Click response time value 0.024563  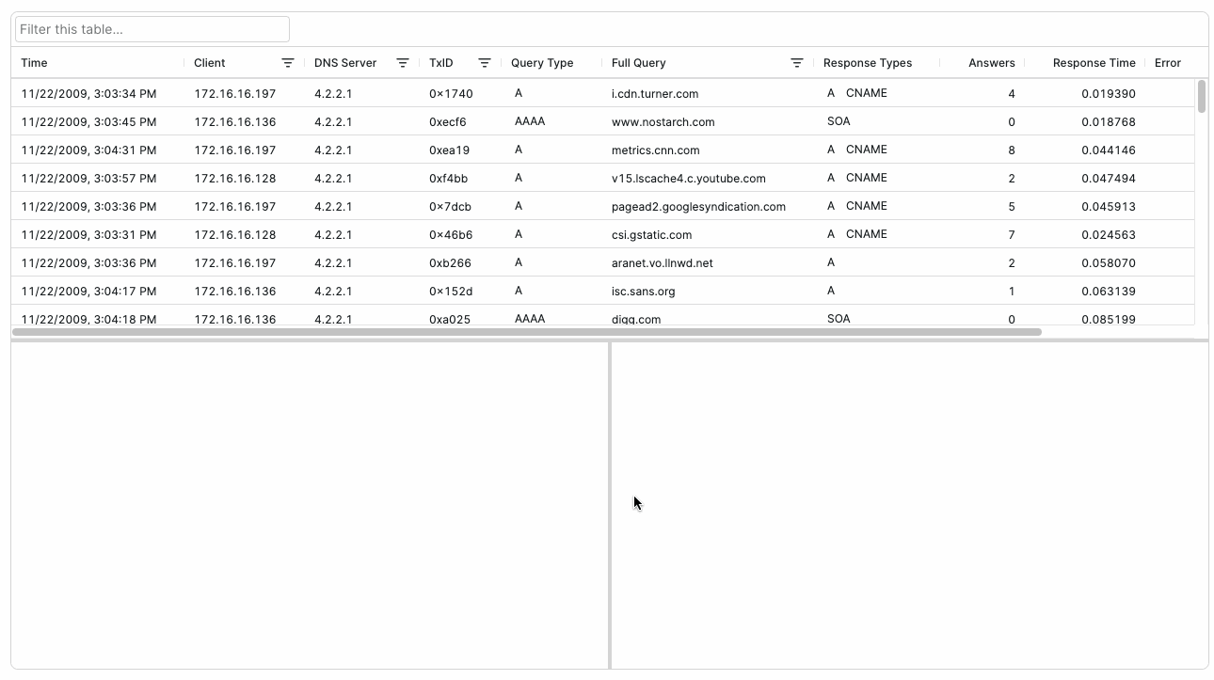tap(1109, 235)
